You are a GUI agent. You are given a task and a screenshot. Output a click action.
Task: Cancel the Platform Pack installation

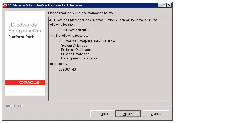156,114
